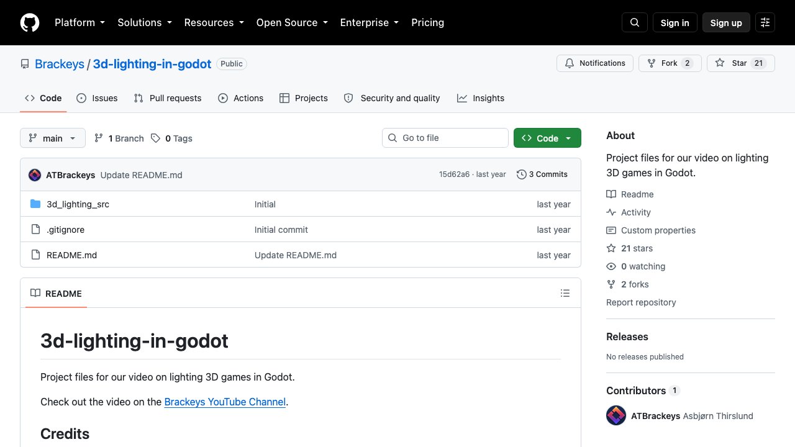Open the Releases heading link
Image resolution: width=795 pixels, height=447 pixels.
click(627, 336)
